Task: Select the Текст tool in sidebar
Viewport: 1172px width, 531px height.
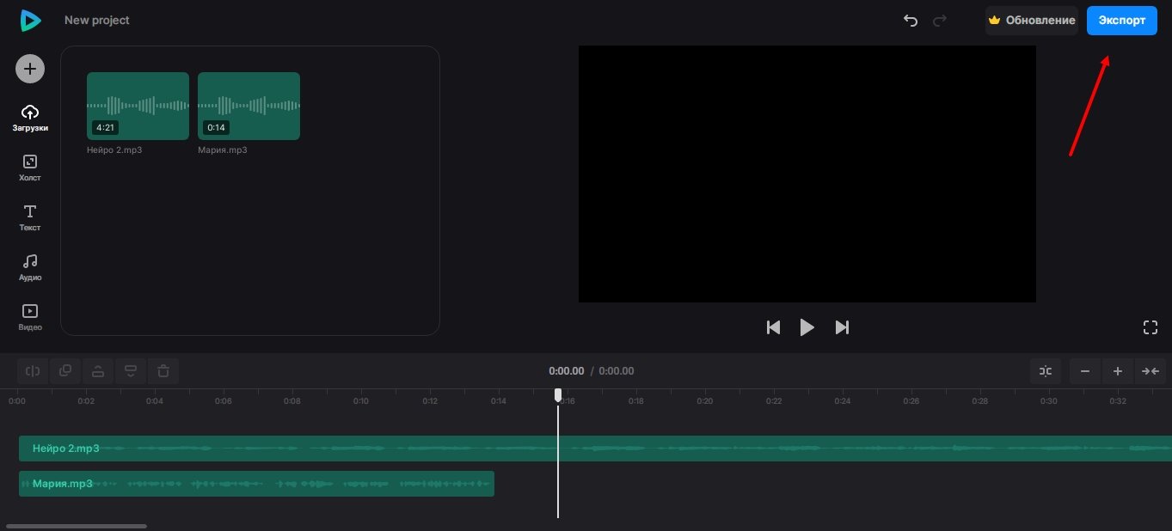Action: [30, 217]
